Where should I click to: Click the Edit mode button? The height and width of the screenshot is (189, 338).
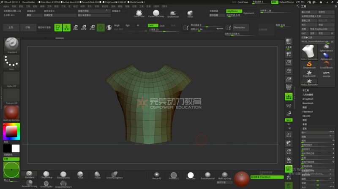coord(58,27)
